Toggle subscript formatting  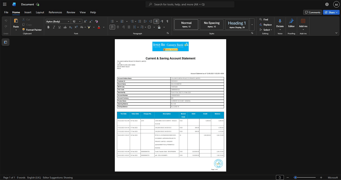click(x=70, y=27)
